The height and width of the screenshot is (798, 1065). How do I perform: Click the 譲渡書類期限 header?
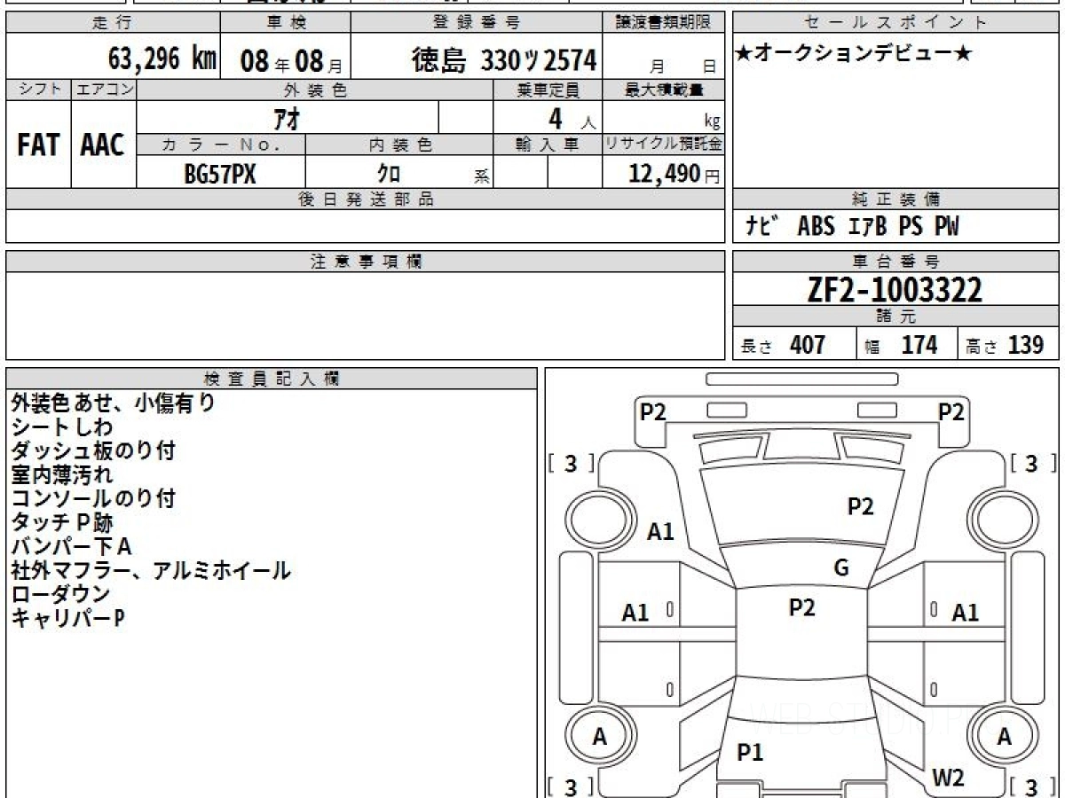(664, 23)
